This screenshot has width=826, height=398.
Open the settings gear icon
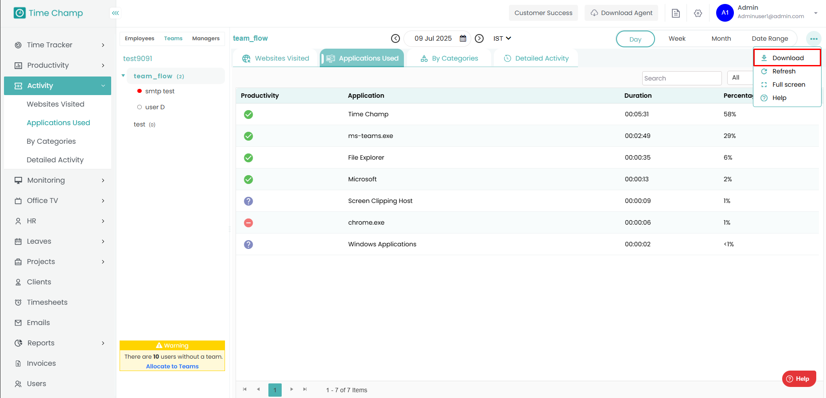click(698, 13)
